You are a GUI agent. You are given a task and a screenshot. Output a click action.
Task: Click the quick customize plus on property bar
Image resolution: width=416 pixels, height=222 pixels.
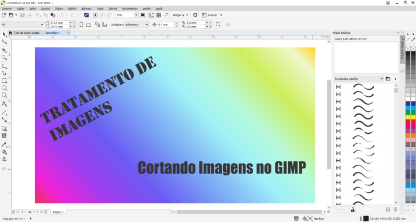click(228, 24)
